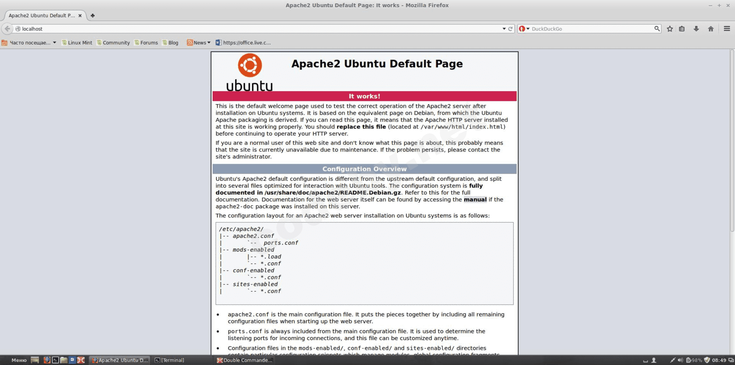Follow the 'manual' link in Configuration Overview
Screen dimensions: 735x365
(x=475, y=200)
